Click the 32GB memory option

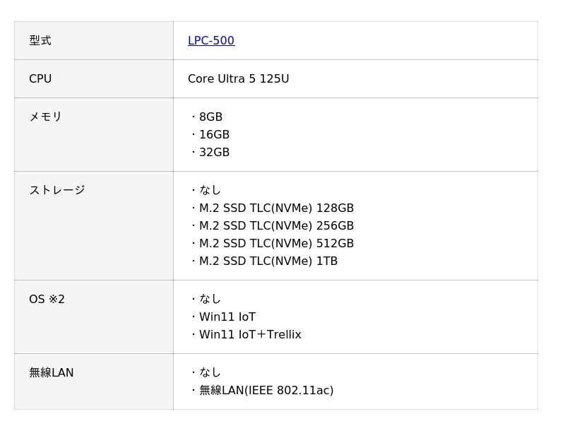pos(214,153)
